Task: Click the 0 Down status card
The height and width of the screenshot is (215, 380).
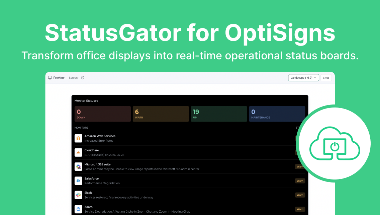Action: coord(102,114)
